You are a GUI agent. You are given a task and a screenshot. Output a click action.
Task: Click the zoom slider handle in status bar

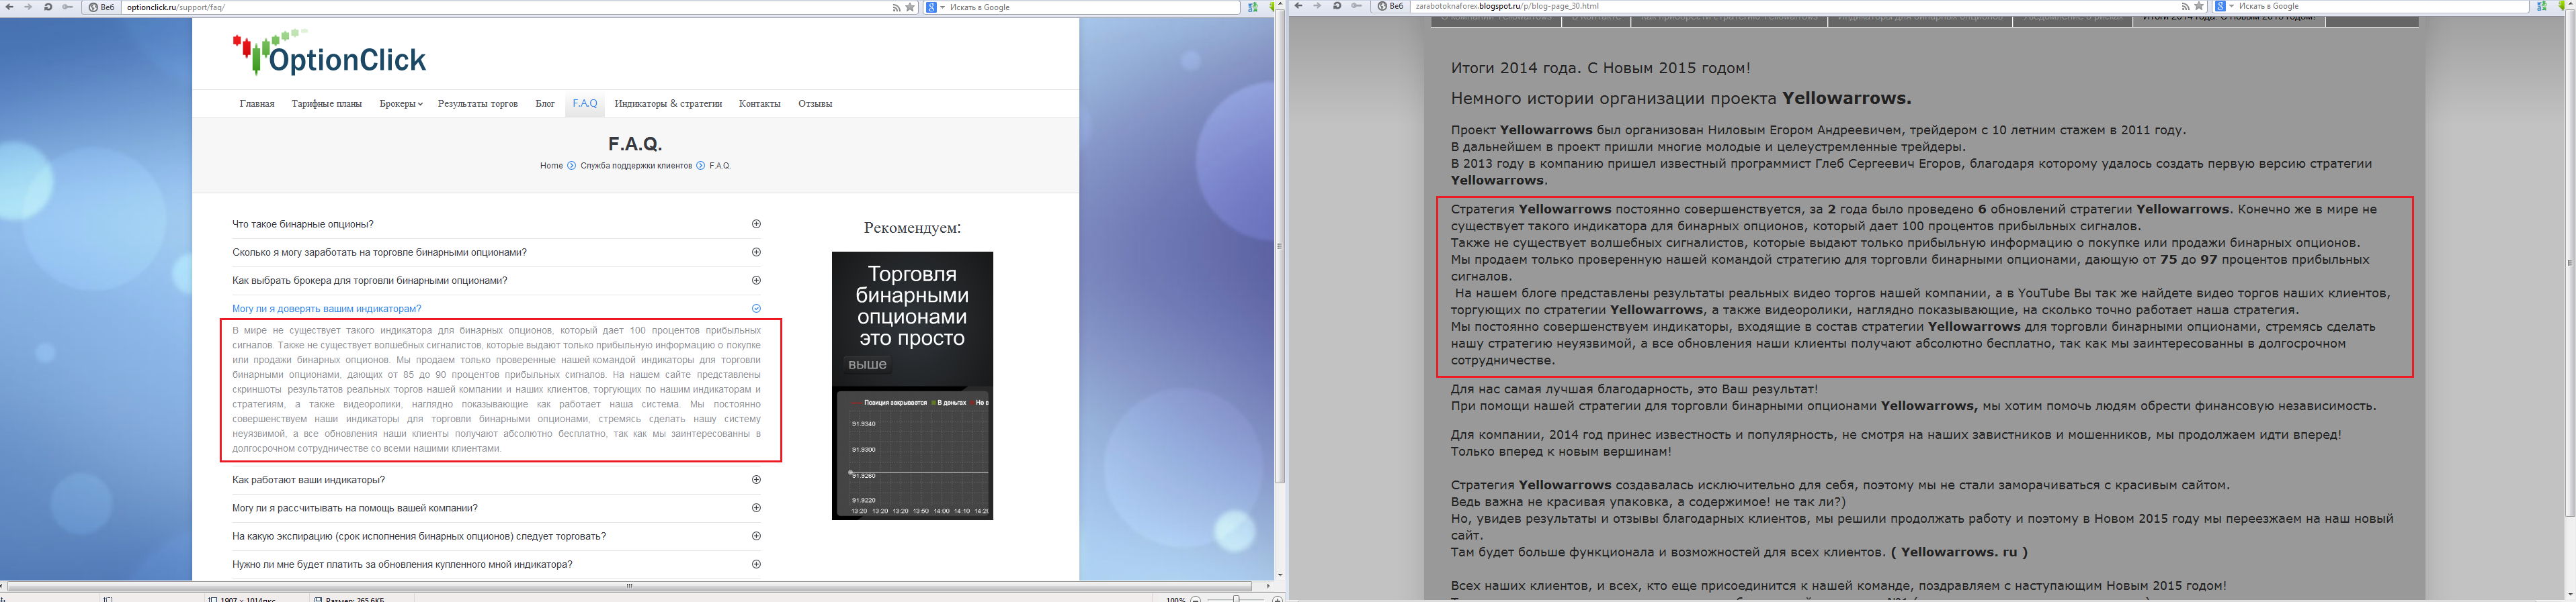point(1236,599)
